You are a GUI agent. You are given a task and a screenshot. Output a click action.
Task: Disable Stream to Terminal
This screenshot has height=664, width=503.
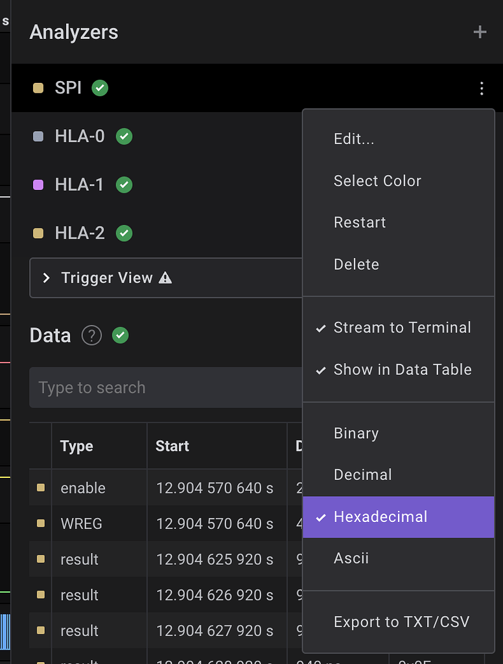click(401, 327)
